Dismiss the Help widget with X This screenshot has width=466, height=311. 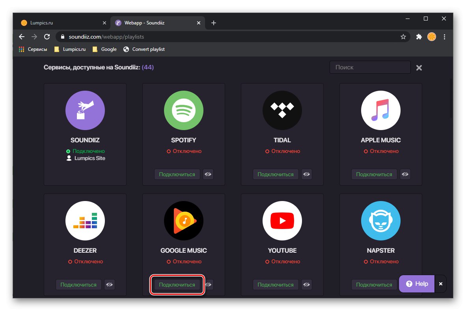441,284
